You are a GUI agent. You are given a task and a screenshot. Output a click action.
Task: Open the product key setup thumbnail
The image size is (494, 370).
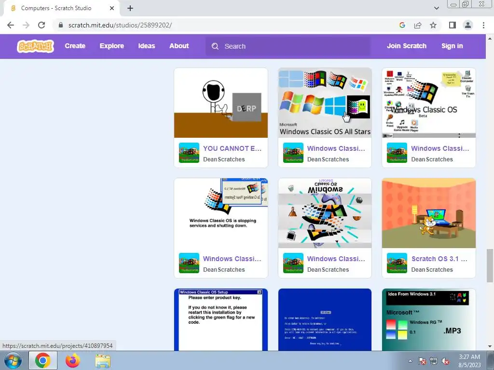pyautogui.click(x=221, y=320)
